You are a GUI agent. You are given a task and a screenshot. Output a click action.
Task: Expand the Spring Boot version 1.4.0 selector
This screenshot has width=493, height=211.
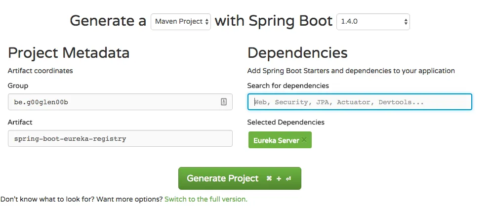pyautogui.click(x=373, y=22)
